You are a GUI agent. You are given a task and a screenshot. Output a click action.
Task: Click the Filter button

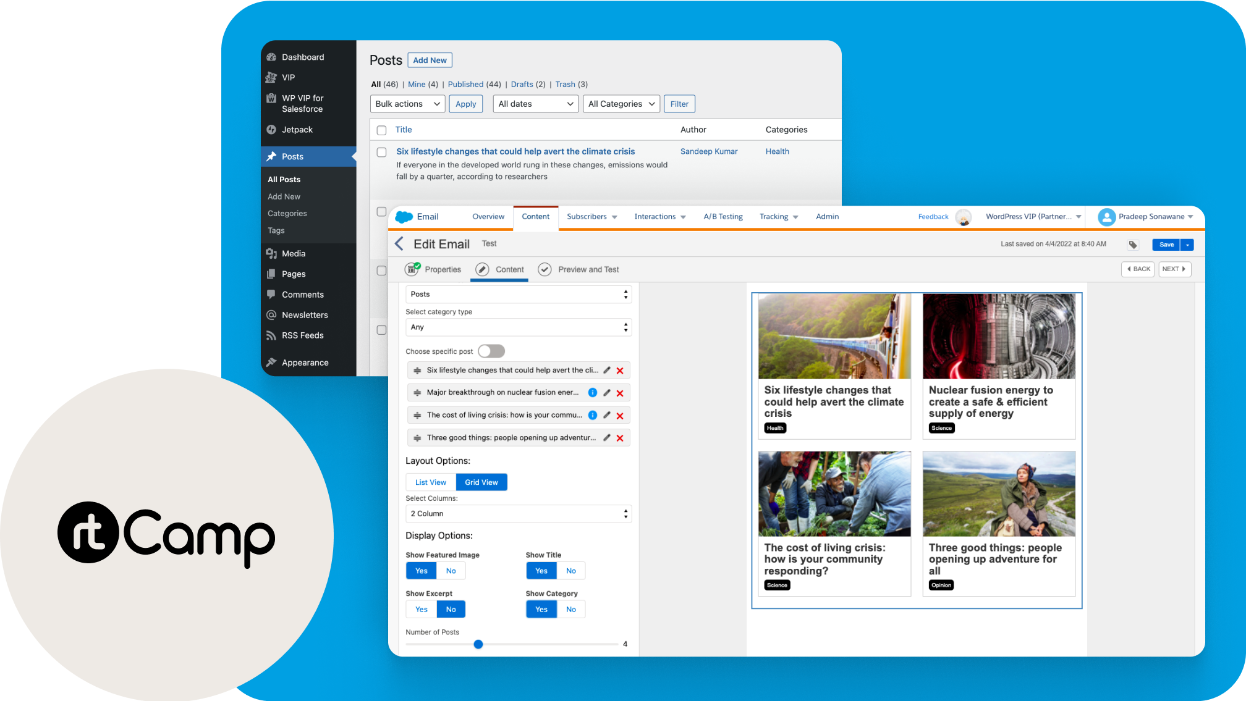coord(679,104)
